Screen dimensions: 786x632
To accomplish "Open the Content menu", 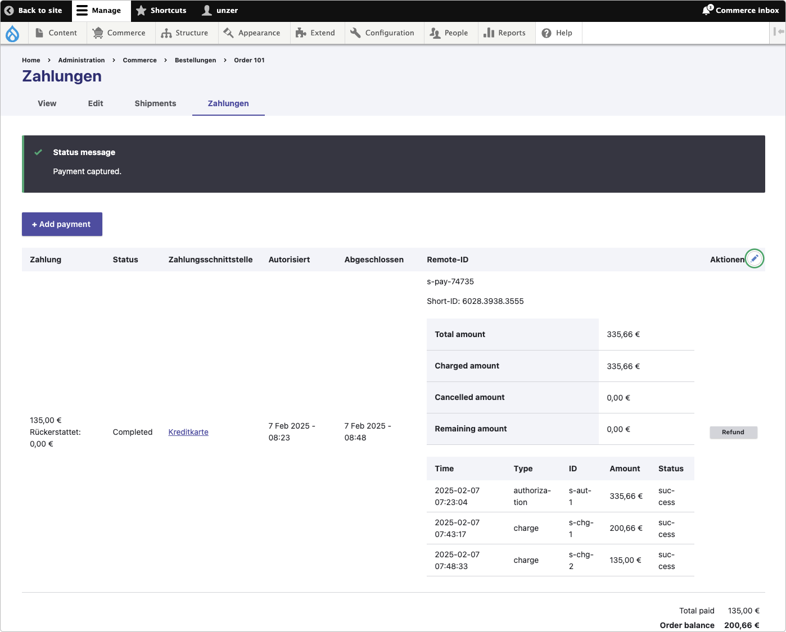I will pyautogui.click(x=56, y=33).
